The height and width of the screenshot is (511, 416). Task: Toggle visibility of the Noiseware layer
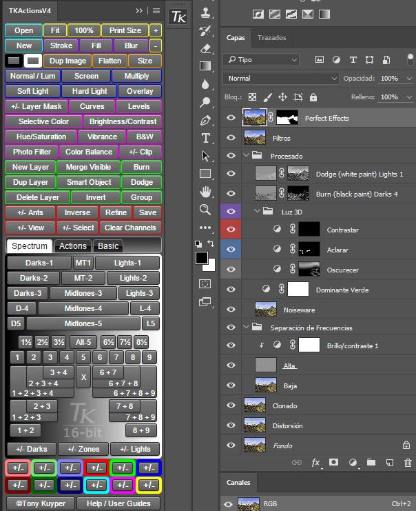pos(231,310)
